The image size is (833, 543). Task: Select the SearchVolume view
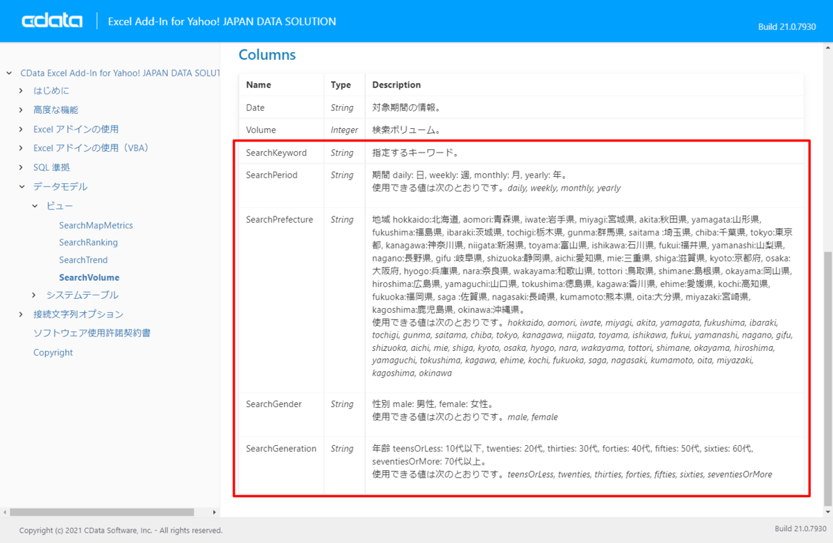pyautogui.click(x=89, y=277)
